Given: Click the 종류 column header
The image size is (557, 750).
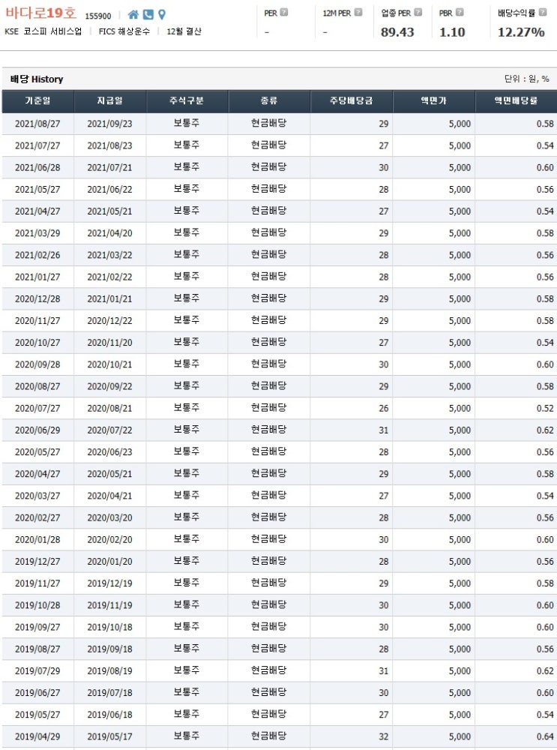Looking at the screenshot, I should coord(269,101).
